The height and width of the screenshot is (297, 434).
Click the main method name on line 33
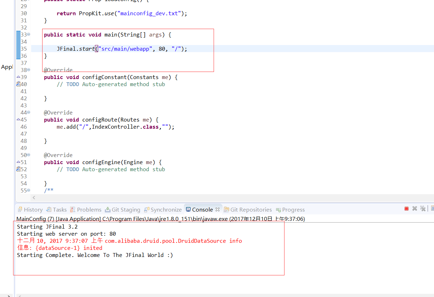pos(111,34)
